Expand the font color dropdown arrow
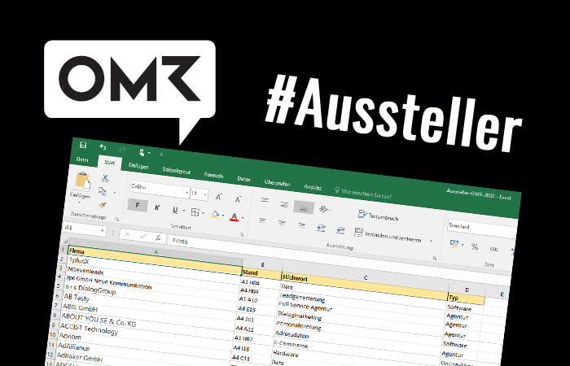 243,218
